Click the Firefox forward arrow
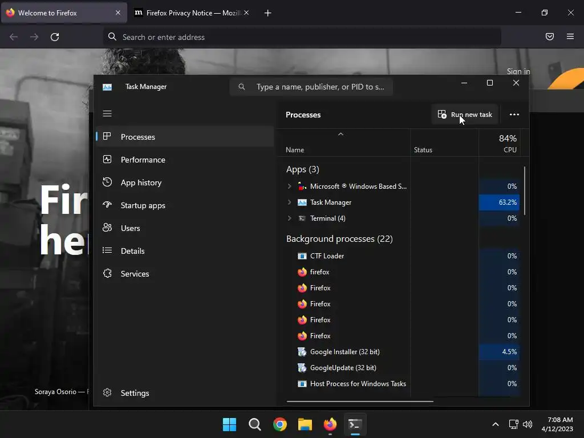 click(x=34, y=37)
